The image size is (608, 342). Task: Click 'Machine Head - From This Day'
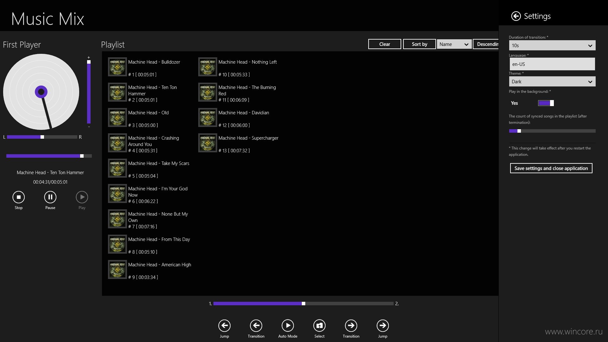coord(159,239)
